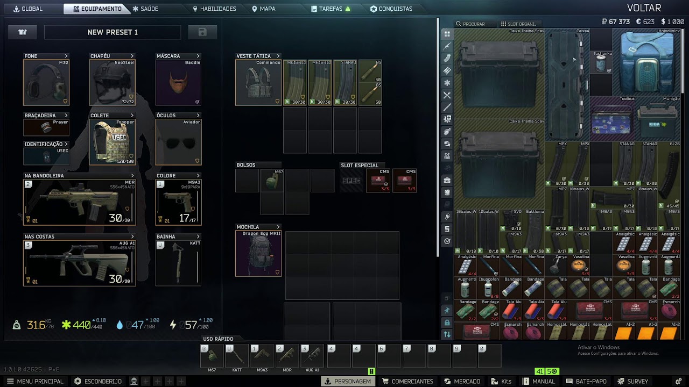Switch to the Mapa tab
This screenshot has width=689, height=387.
click(263, 9)
